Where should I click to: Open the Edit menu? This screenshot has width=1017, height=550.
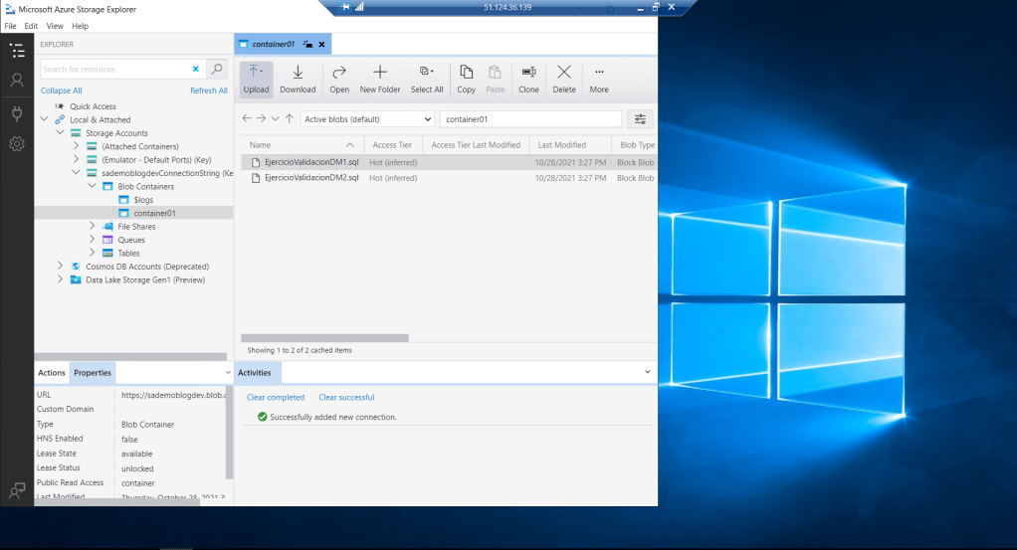pyautogui.click(x=31, y=26)
